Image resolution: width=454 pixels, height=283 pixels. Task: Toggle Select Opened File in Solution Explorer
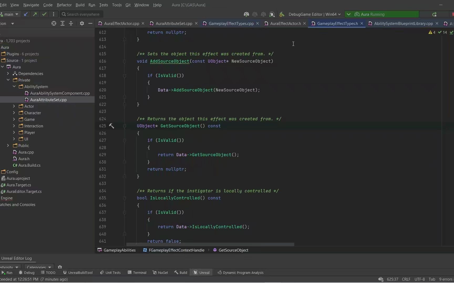(x=54, y=23)
